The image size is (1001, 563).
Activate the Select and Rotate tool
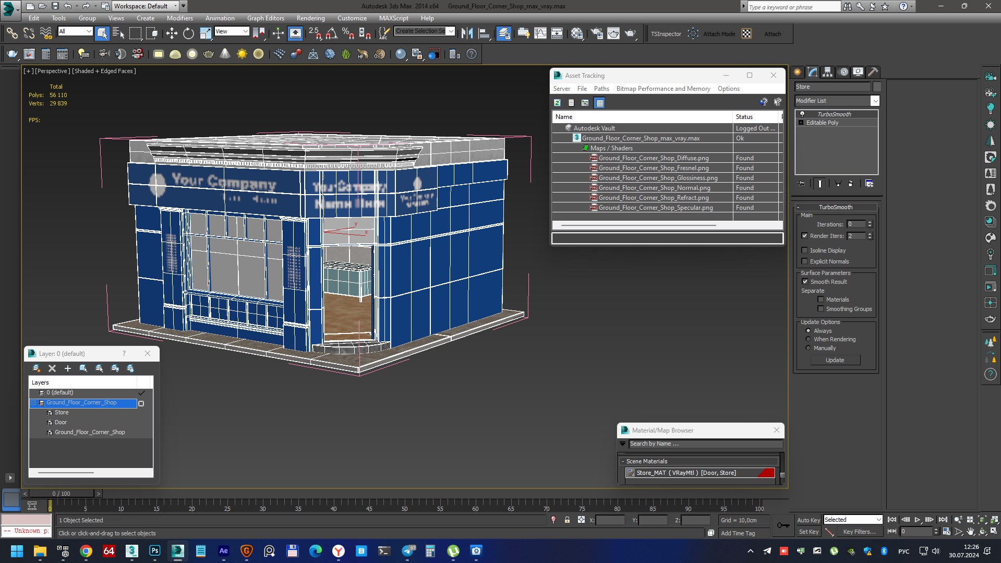point(188,33)
